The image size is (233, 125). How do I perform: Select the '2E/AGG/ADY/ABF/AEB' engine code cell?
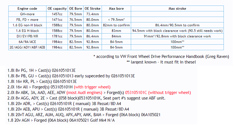click(x=27, y=47)
